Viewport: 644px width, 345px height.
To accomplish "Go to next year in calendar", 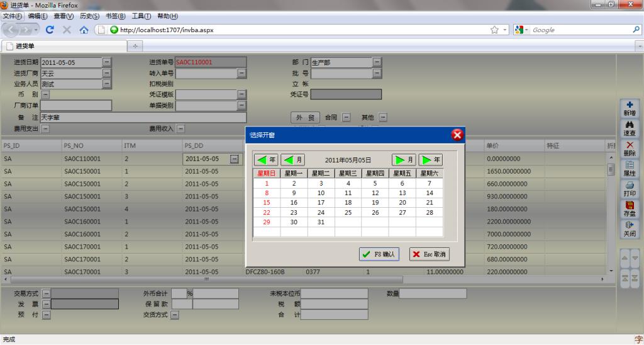I will tap(430, 159).
